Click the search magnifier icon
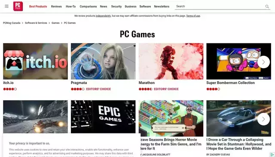The height and width of the screenshot is (157, 275). click(267, 6)
